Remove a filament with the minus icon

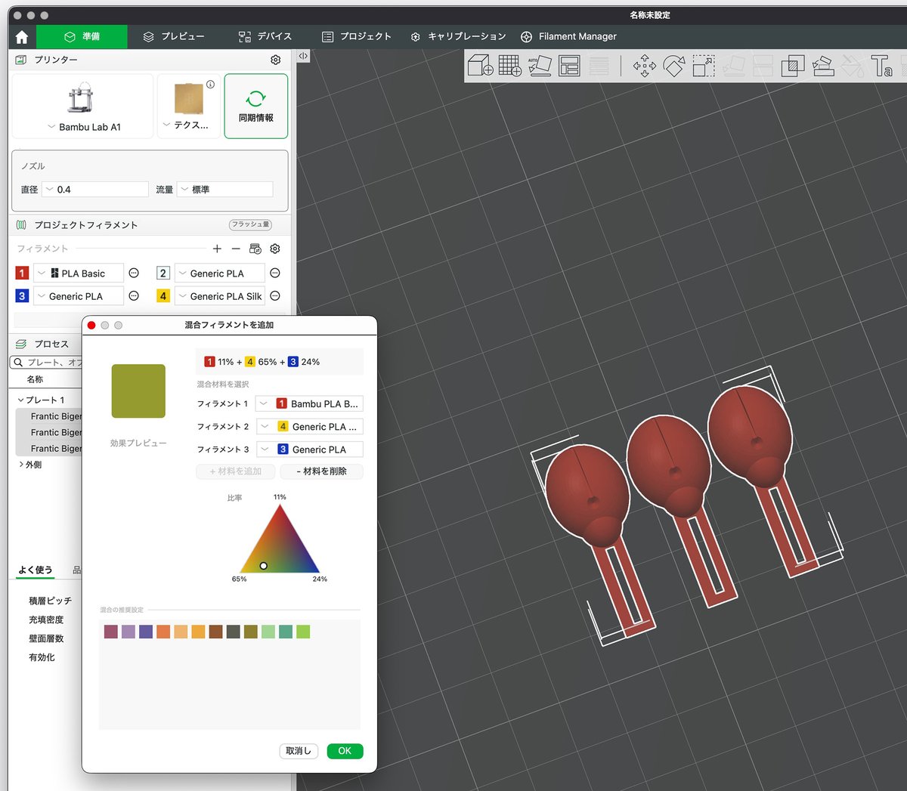click(x=236, y=249)
